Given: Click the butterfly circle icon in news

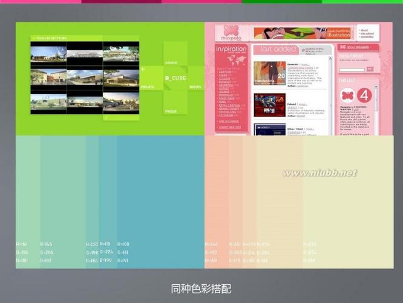Looking at the screenshot, I should [347, 96].
